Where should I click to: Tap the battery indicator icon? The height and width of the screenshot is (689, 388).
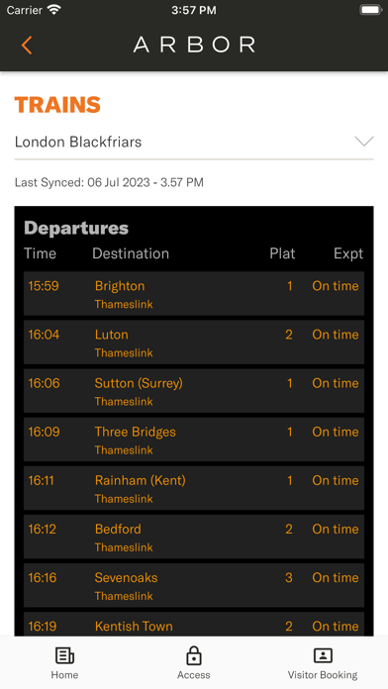[371, 10]
